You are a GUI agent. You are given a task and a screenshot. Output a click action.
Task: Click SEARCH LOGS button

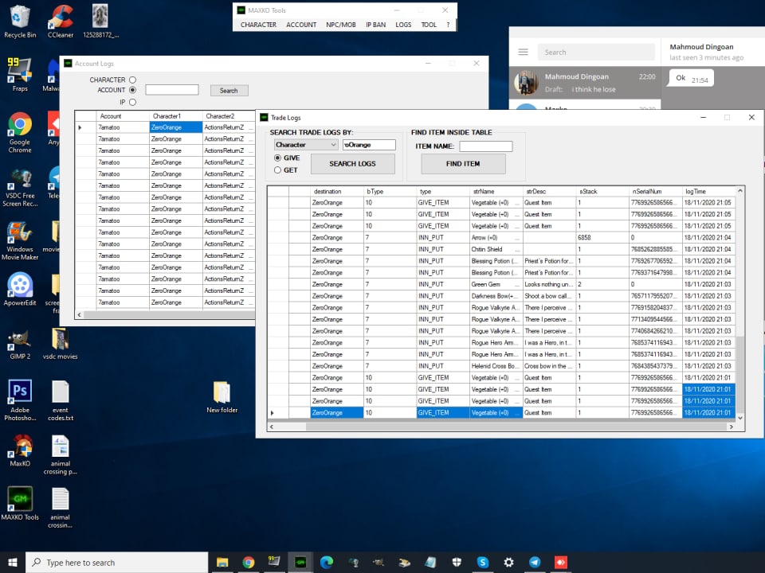tap(353, 164)
